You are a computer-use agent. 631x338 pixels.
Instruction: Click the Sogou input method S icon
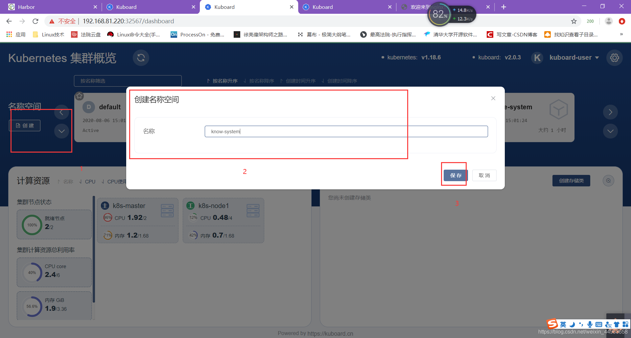click(x=552, y=324)
